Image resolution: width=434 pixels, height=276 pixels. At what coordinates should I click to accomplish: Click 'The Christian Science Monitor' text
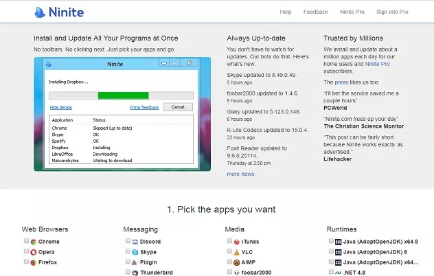pos(364,126)
